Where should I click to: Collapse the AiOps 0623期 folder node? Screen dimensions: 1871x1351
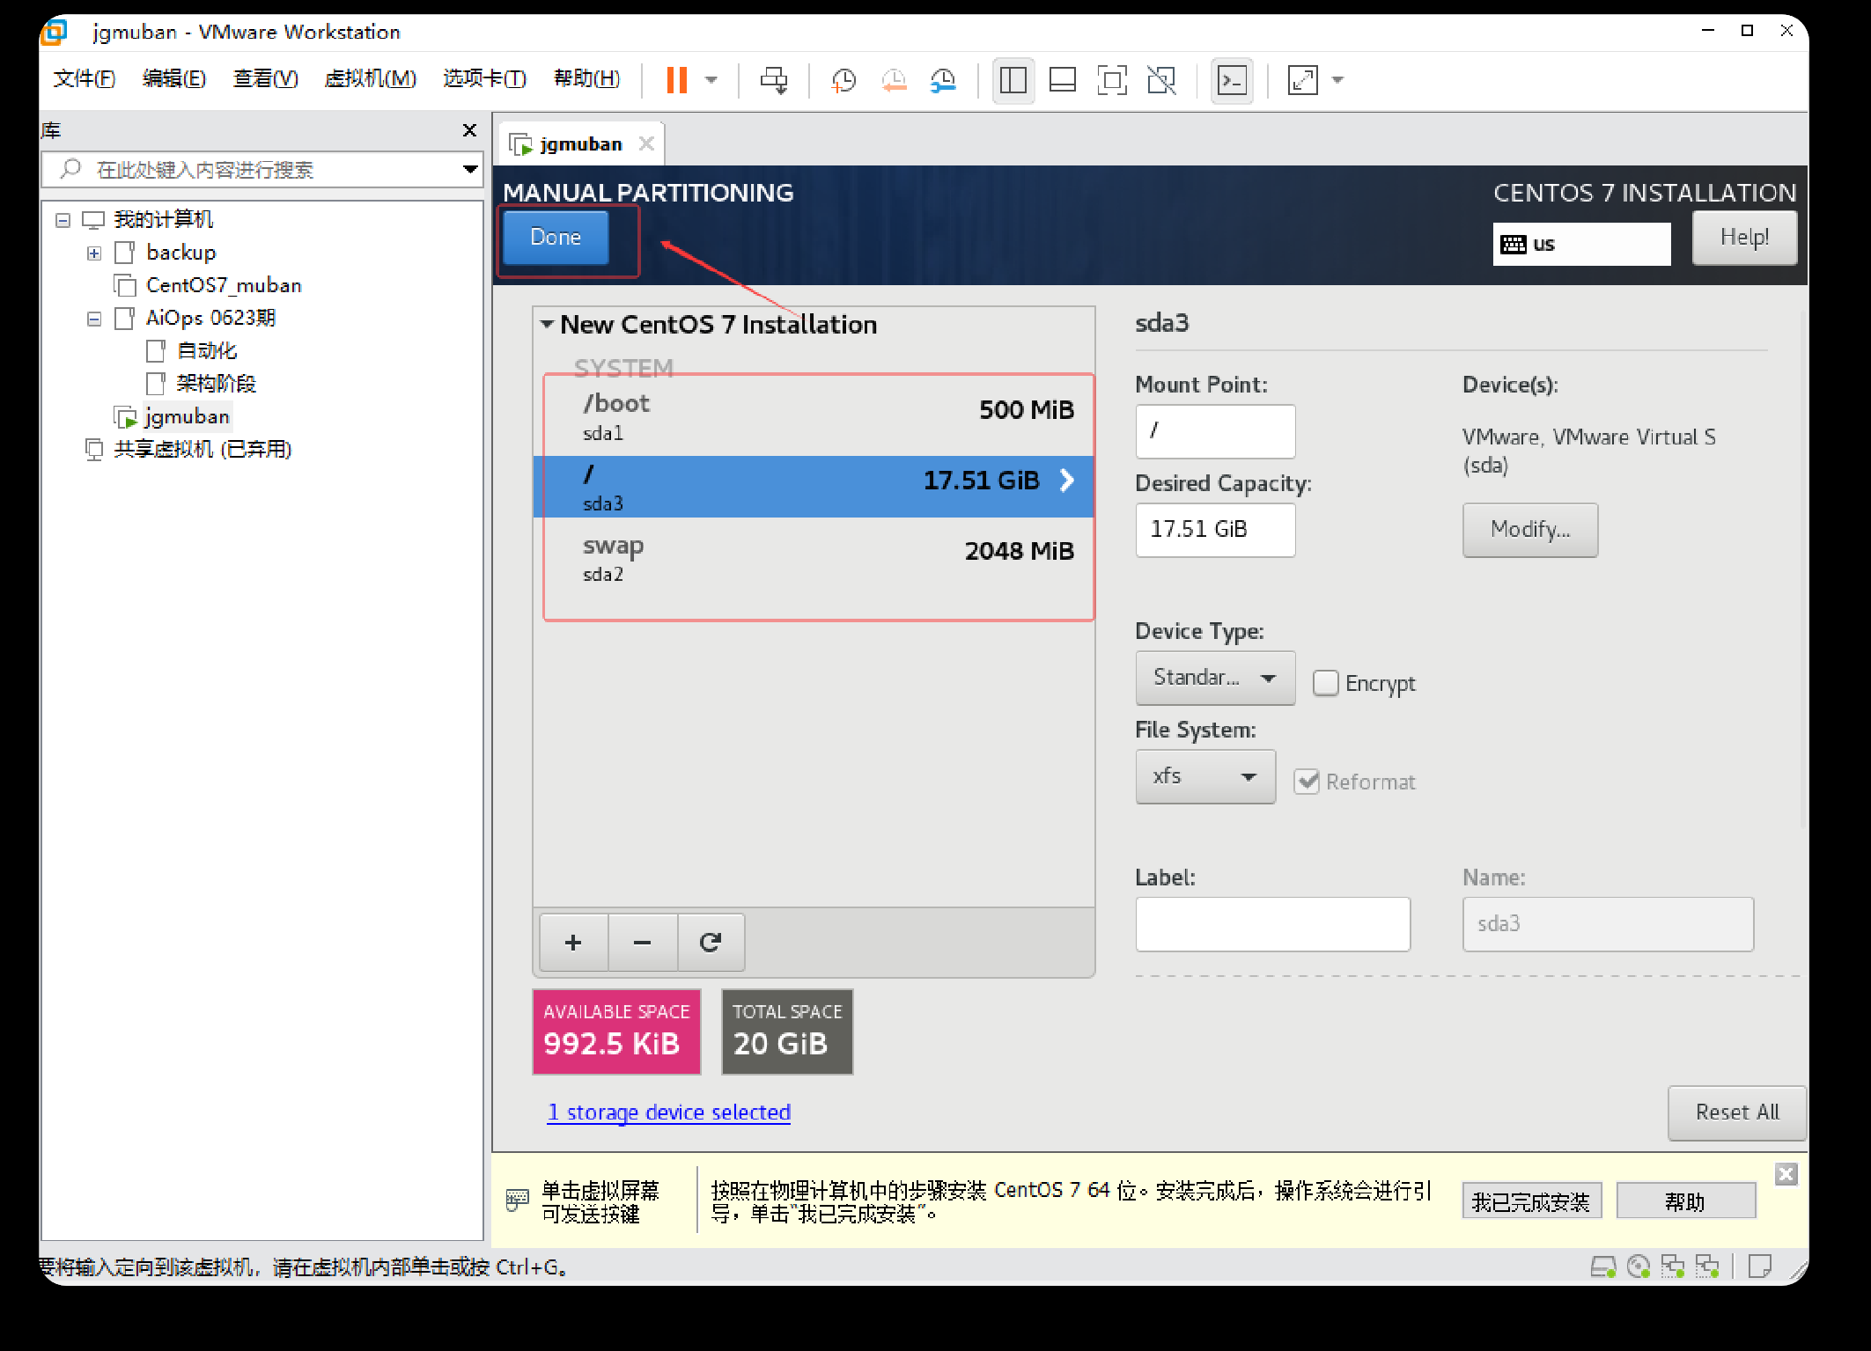tap(94, 319)
